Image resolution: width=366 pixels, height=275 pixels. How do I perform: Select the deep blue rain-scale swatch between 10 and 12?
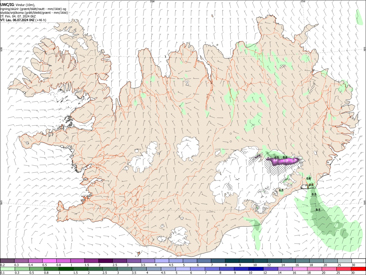pyautogui.click(x=256, y=269)
